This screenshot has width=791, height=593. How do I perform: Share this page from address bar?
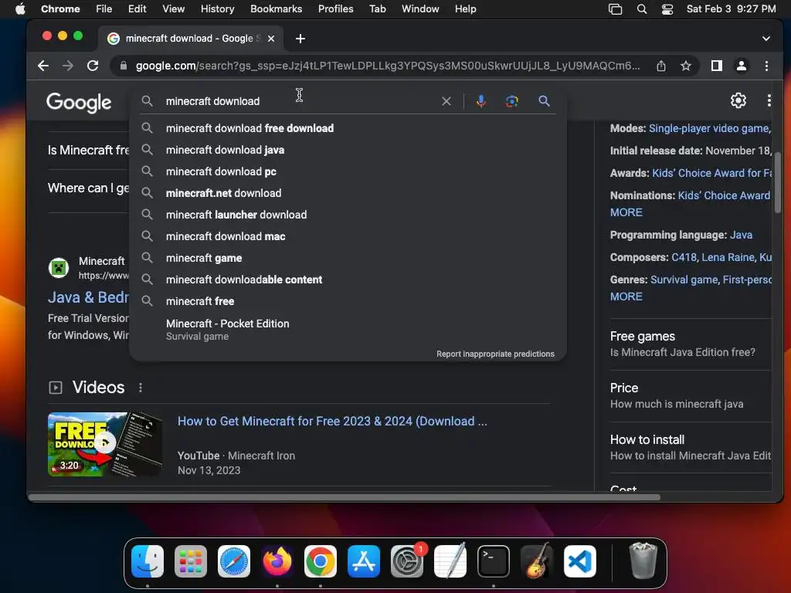point(661,66)
